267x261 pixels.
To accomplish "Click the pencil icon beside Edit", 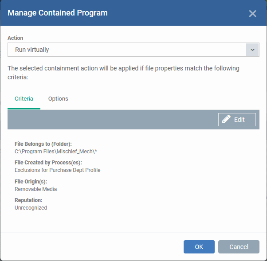I will pyautogui.click(x=226, y=119).
